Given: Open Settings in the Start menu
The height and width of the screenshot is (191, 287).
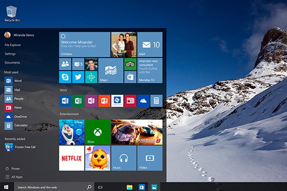Looking at the screenshot, I should pos(10,54).
